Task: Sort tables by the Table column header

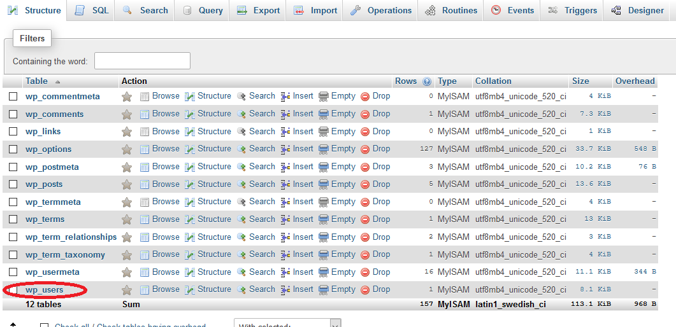Action: pyautogui.click(x=37, y=81)
